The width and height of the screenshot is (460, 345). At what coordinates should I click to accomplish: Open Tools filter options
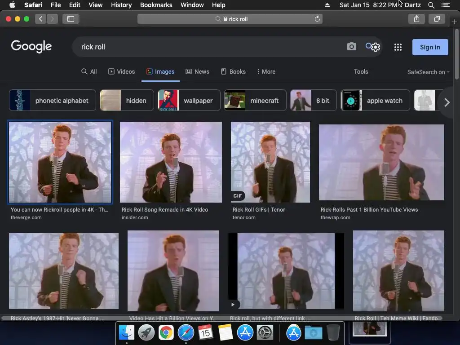[361, 71]
